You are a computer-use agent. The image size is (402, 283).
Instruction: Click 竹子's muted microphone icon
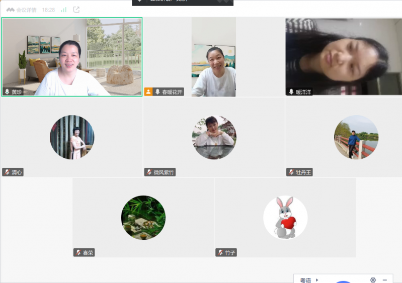(x=220, y=253)
